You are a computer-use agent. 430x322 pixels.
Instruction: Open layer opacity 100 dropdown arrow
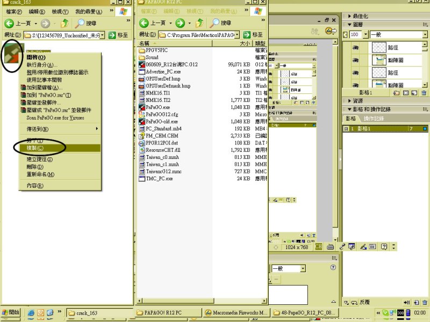tap(365, 35)
